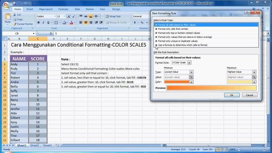
Task: Open the Calibri font name dropdown
Action: (55, 16)
